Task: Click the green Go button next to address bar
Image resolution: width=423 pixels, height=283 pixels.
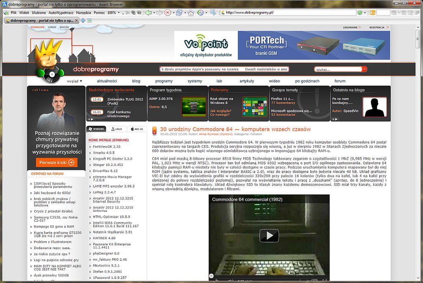Action: (360, 13)
